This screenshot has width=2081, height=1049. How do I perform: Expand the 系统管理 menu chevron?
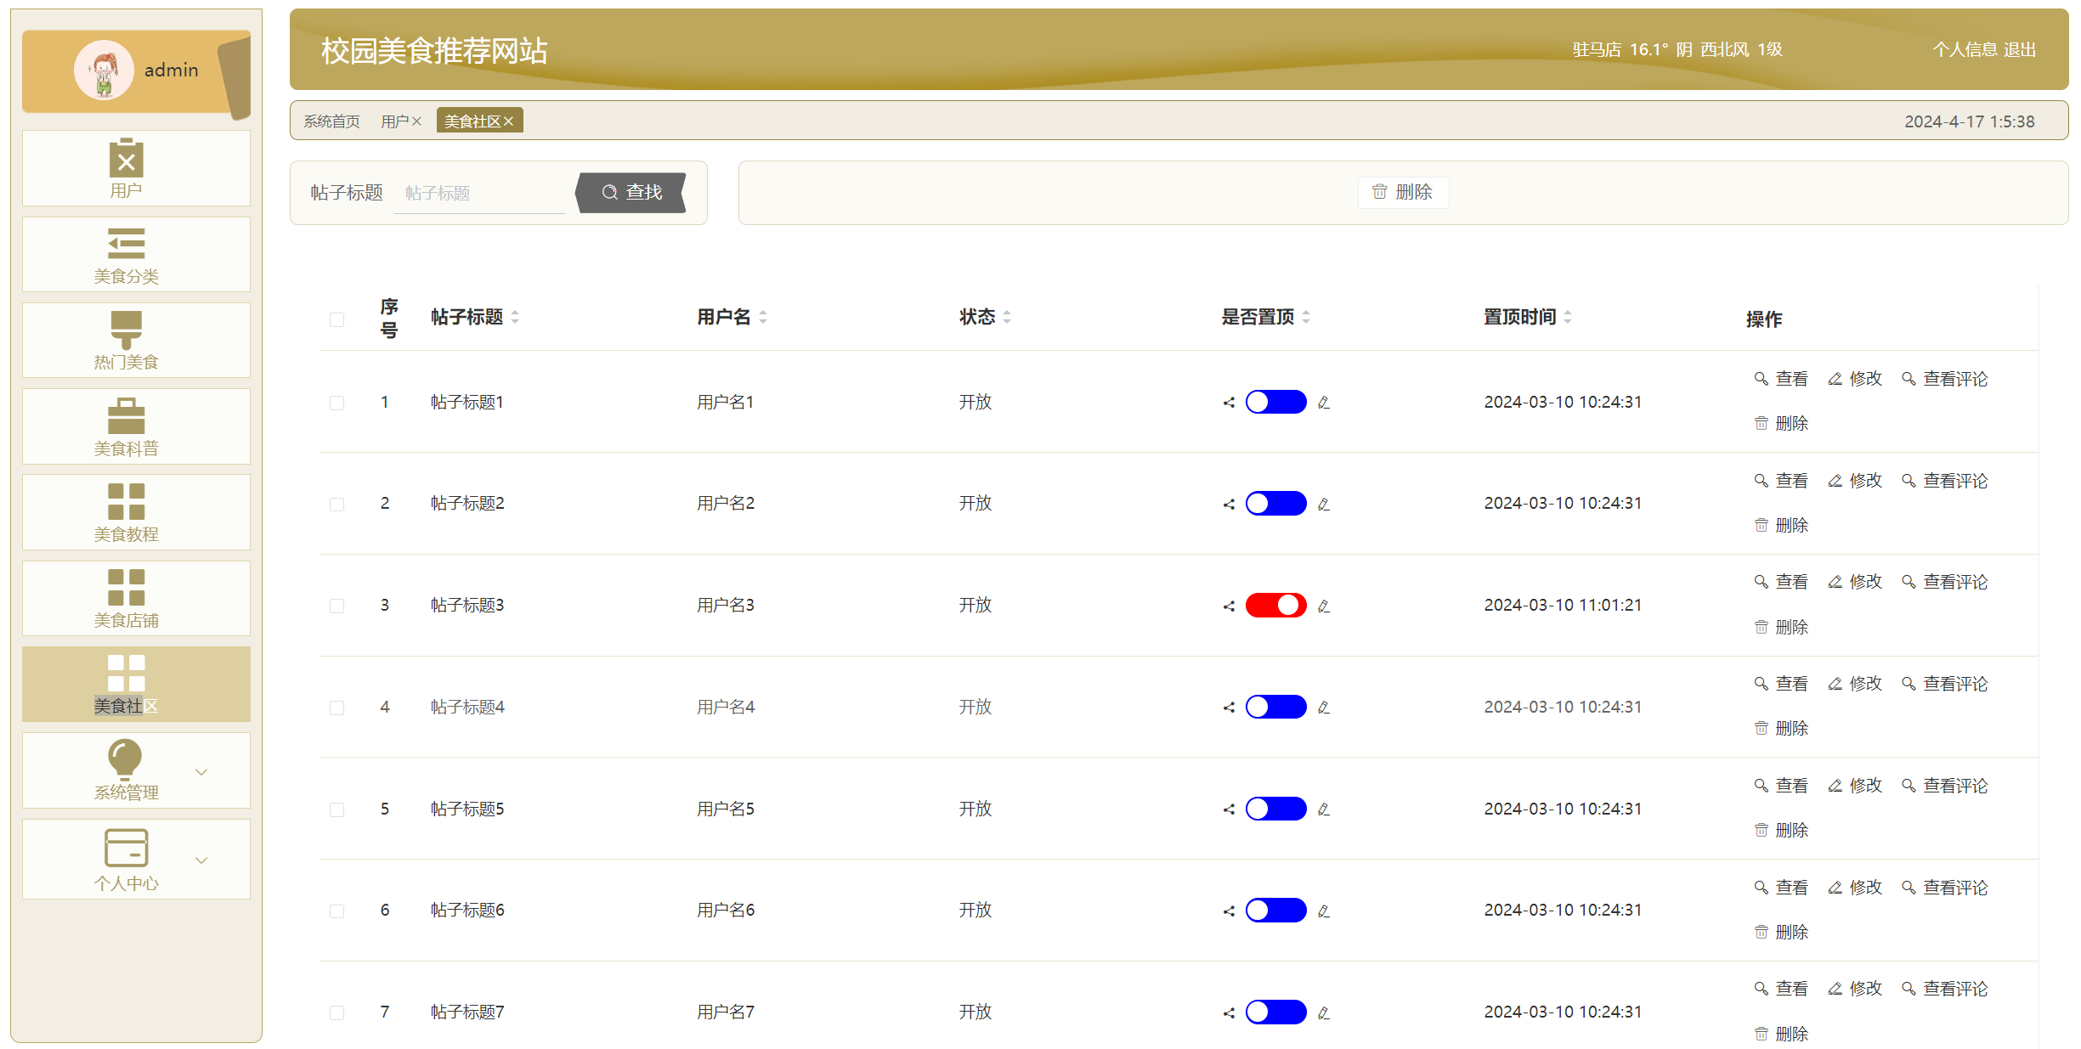coord(201,772)
